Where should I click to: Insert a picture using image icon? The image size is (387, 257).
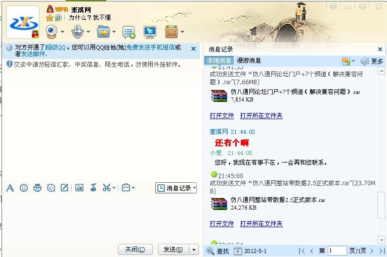pos(79,188)
